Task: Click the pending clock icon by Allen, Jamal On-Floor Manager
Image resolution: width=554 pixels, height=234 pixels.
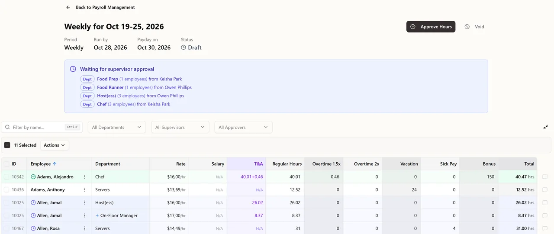Action: (x=33, y=215)
